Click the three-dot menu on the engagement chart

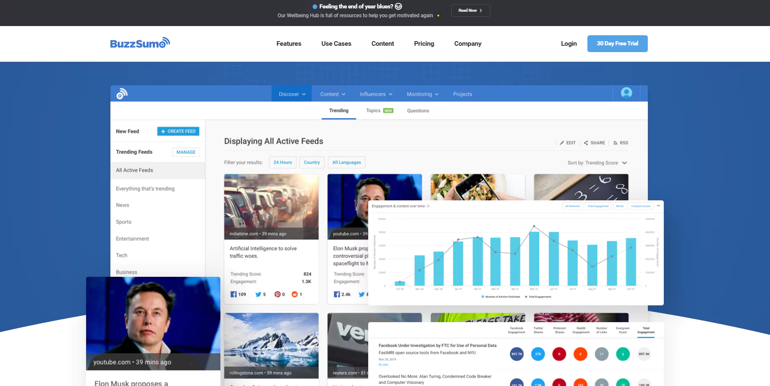tap(658, 206)
